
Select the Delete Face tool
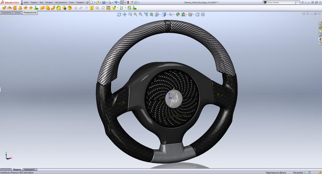(x=64, y=8)
